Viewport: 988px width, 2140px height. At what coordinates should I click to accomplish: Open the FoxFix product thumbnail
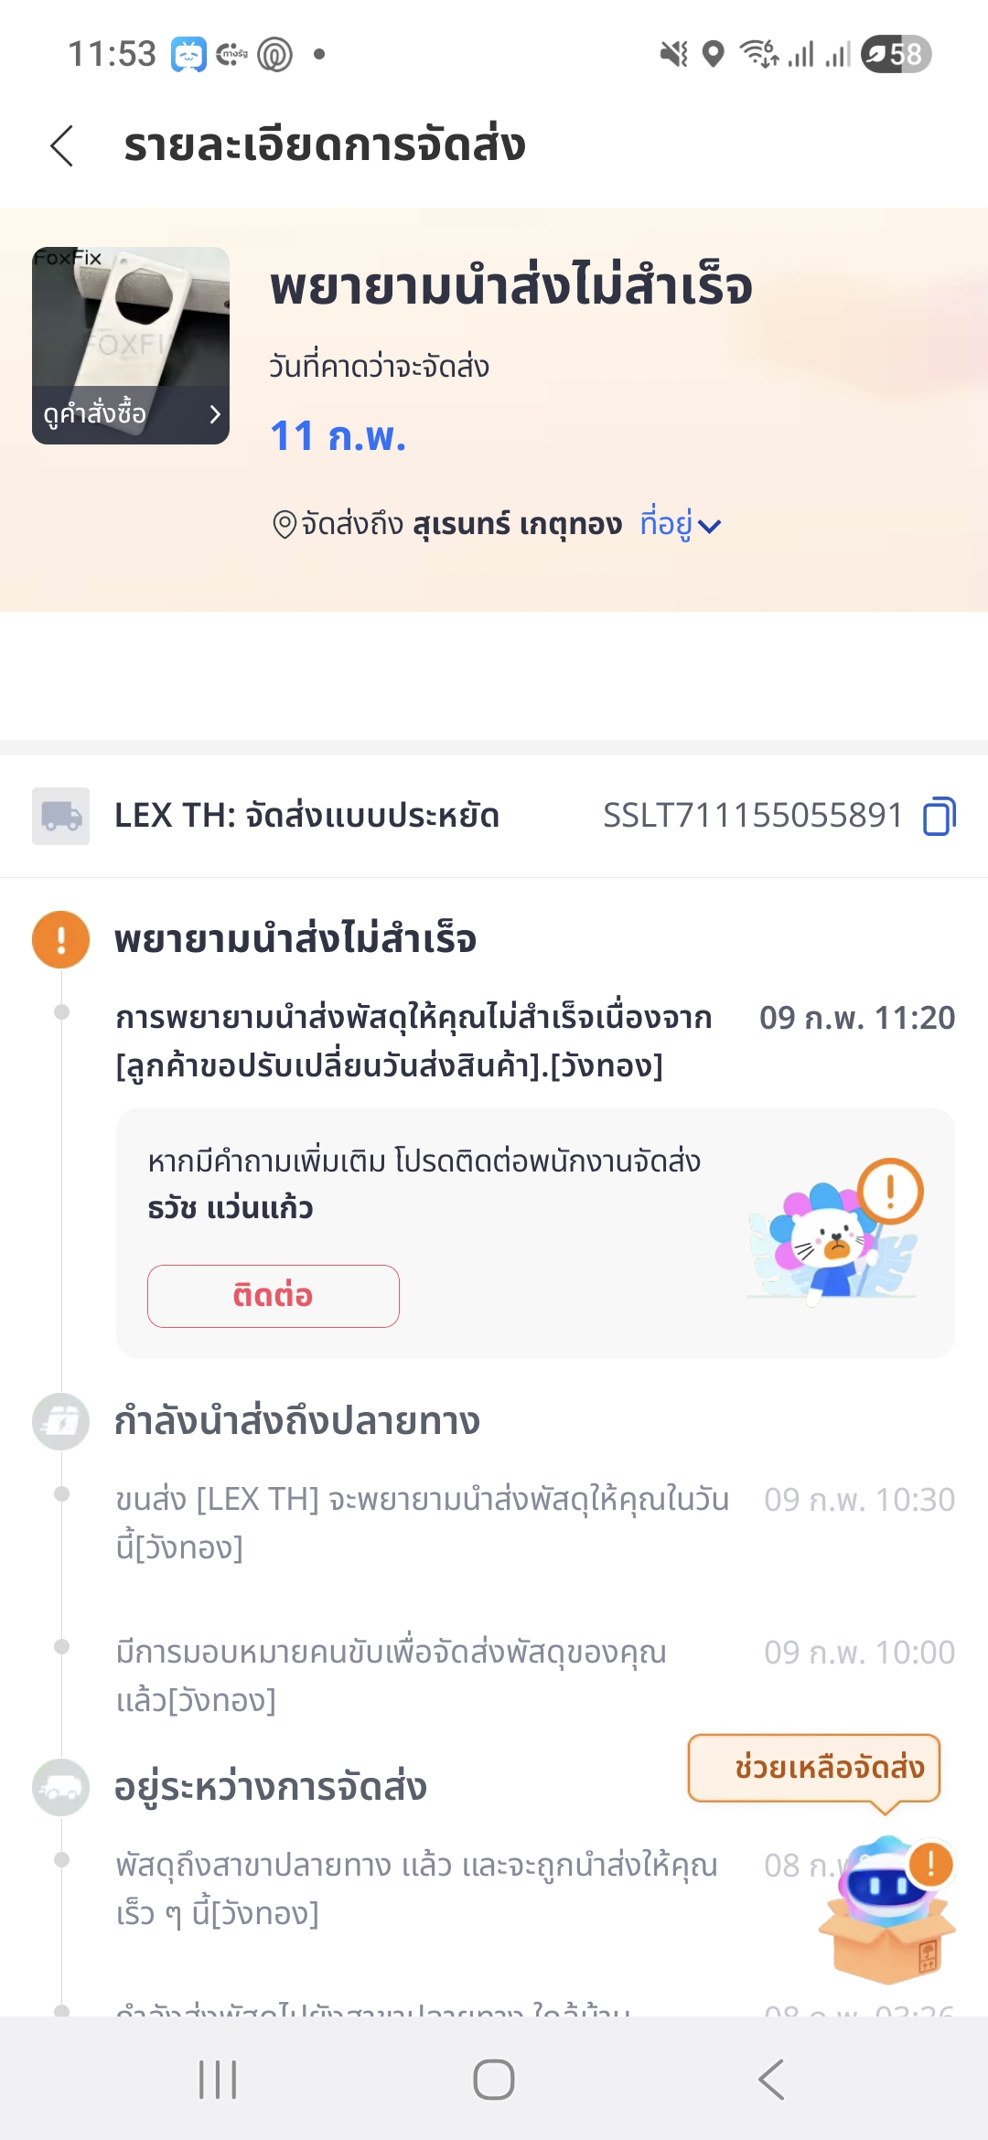pyautogui.click(x=130, y=320)
